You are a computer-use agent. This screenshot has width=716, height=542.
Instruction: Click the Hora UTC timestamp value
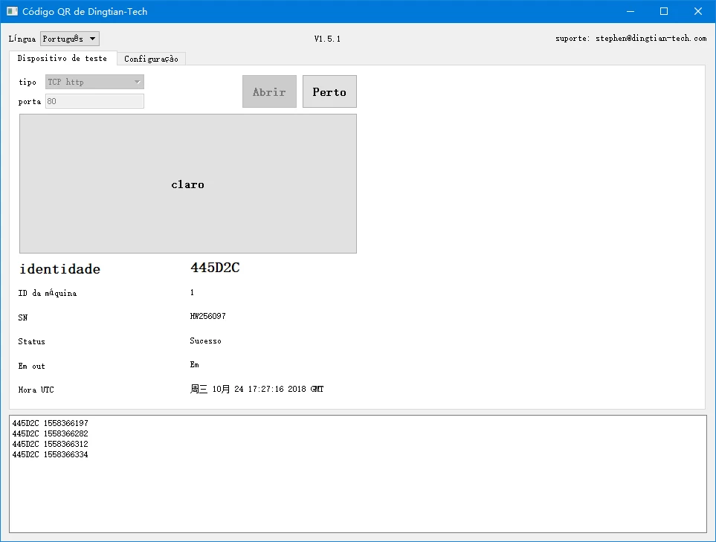click(257, 389)
